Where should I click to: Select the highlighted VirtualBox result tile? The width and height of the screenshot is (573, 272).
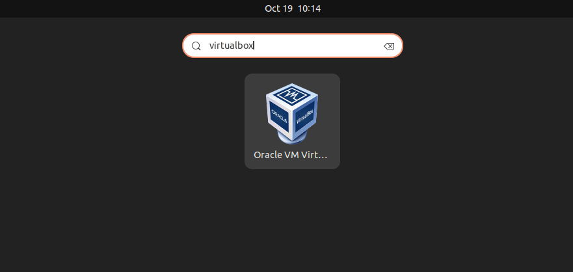tap(292, 122)
